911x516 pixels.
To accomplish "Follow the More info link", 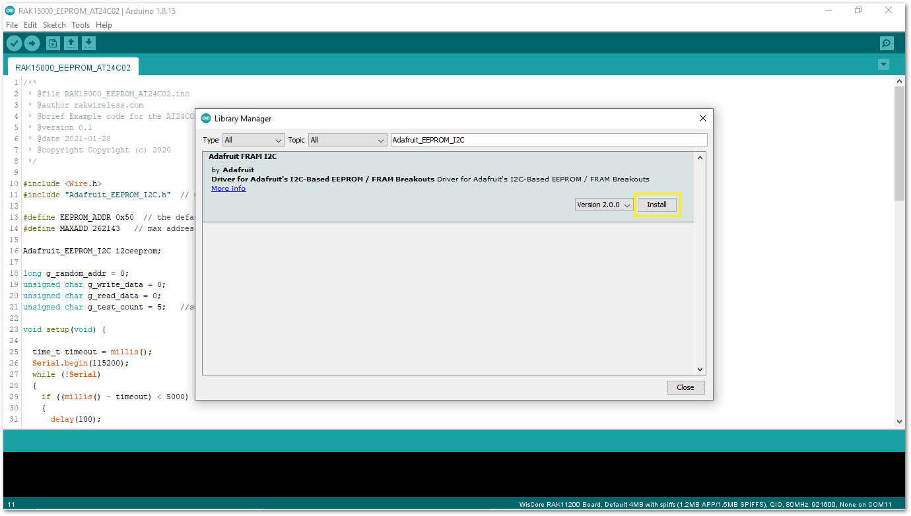I will pyautogui.click(x=228, y=189).
